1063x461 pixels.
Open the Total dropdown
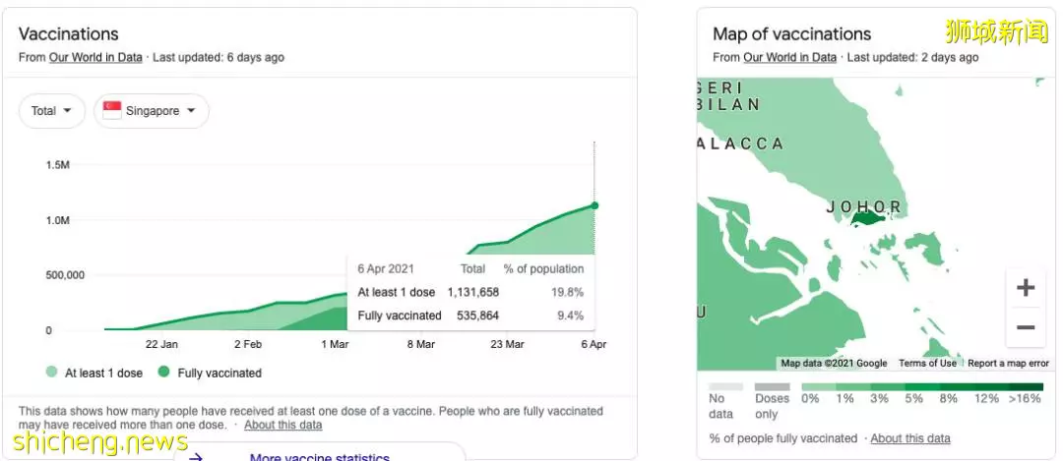point(52,110)
